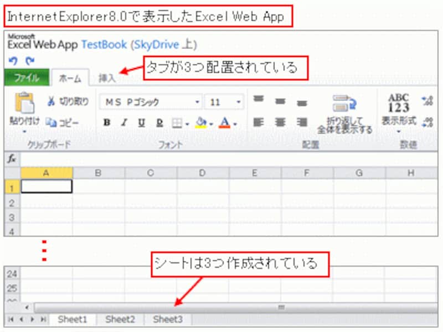Image resolution: width=443 pixels, height=332 pixels.
Task: Select row 24 header
Action: click(12, 273)
